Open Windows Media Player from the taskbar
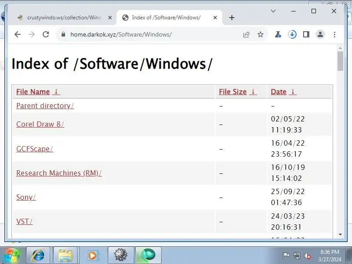The height and width of the screenshot is (264, 352). [92, 255]
